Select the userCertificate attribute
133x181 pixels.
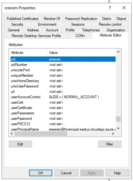pos(63,108)
